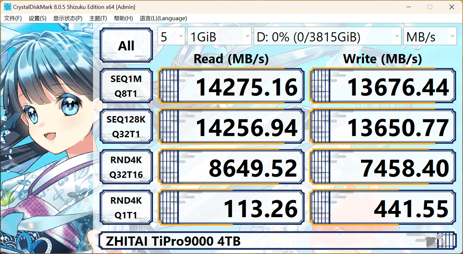The image size is (463, 254).
Task: Open the 文件(F) menu
Action: point(13,18)
